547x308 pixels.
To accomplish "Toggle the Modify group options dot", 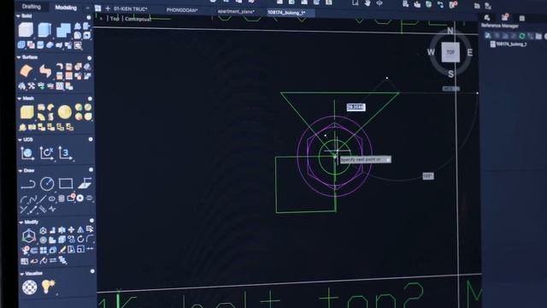I will click(91, 221).
